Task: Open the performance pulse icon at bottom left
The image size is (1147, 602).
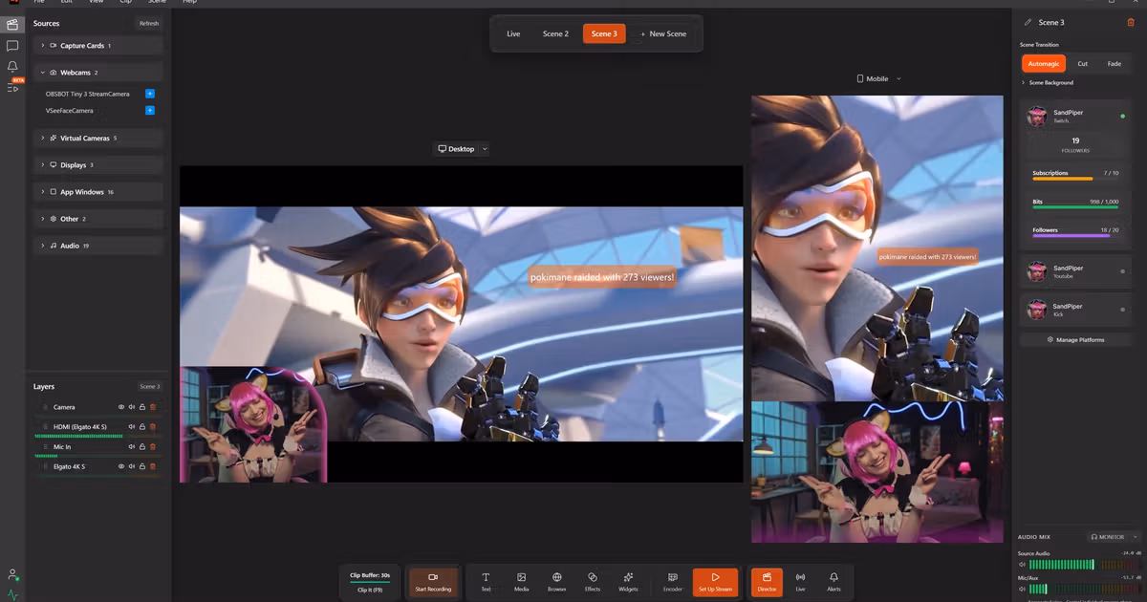Action: pos(12,594)
